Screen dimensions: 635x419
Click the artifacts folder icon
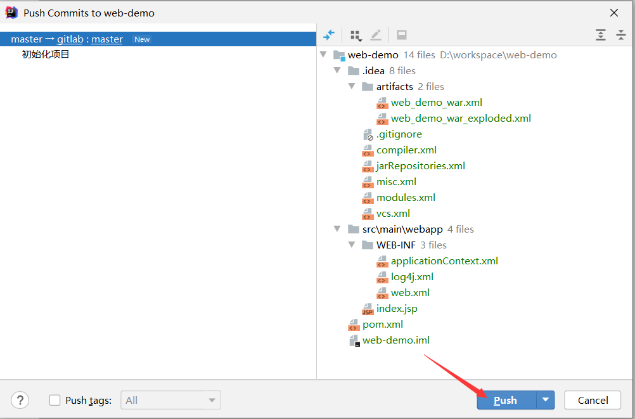point(368,86)
